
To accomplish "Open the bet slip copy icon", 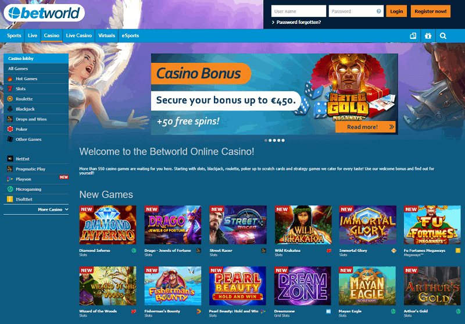I will point(413,36).
